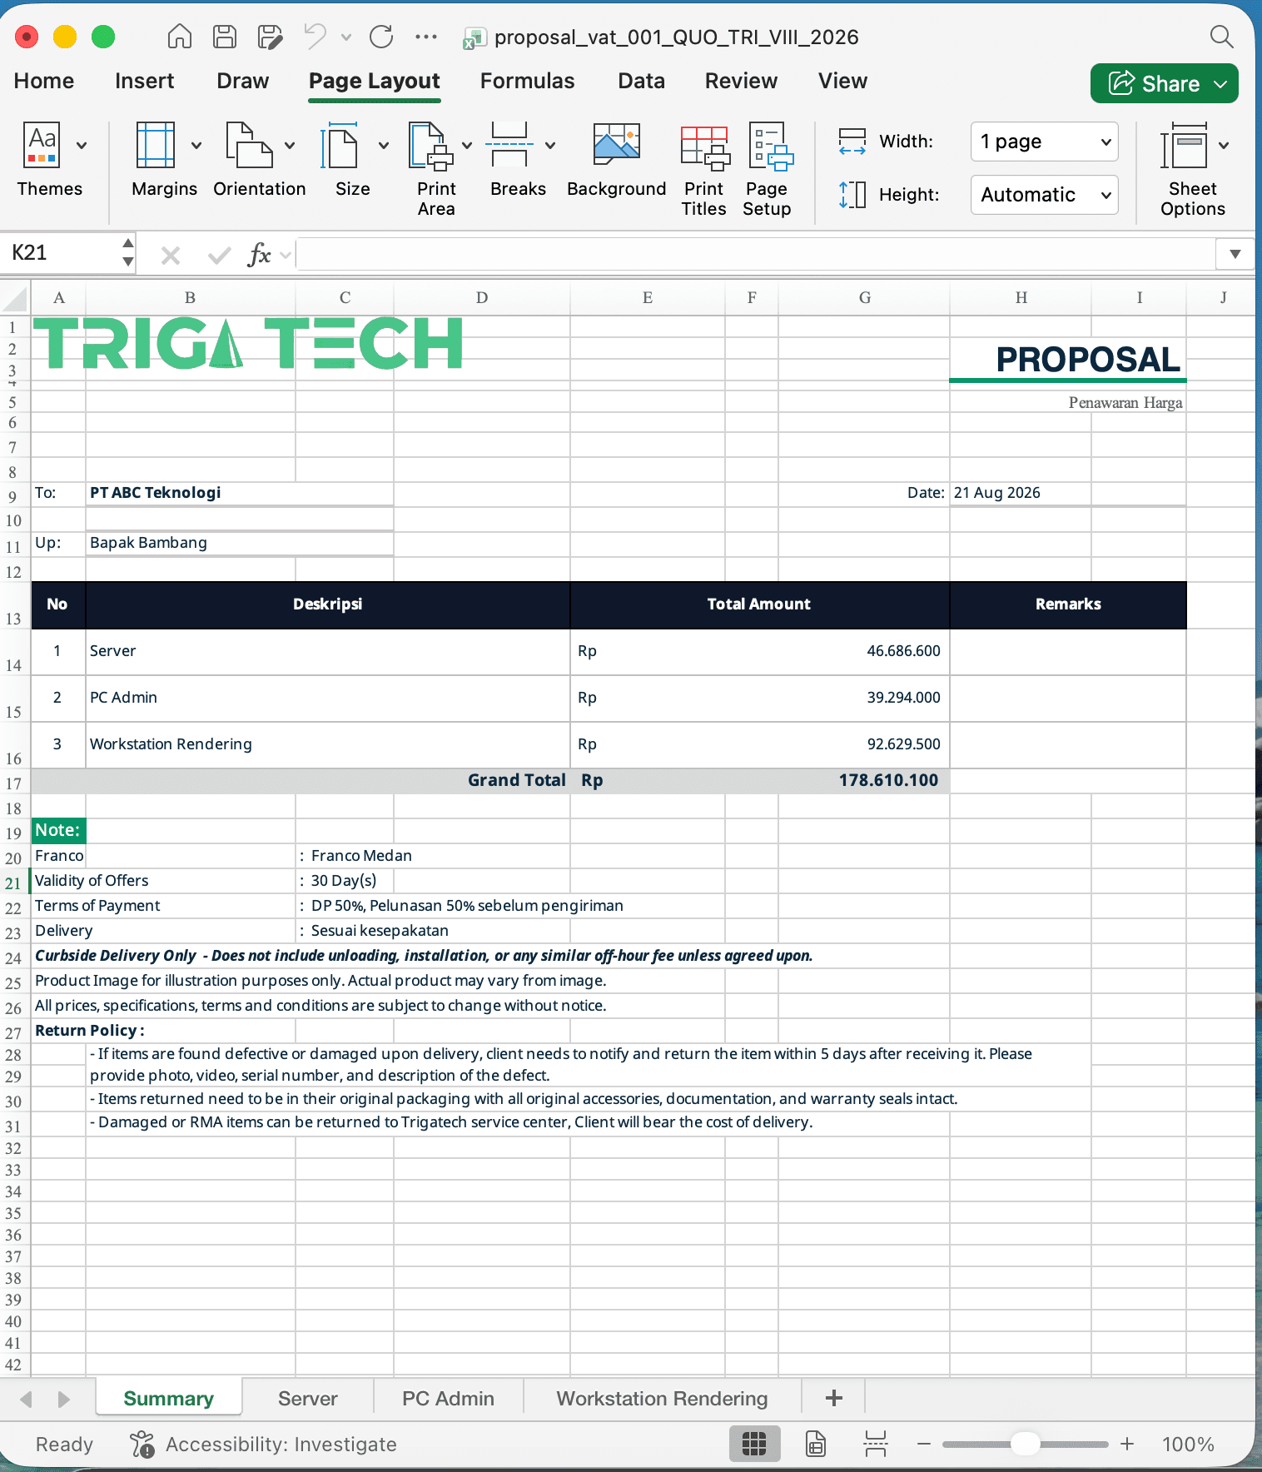The height and width of the screenshot is (1472, 1262).
Task: Open Print Titles settings
Action: [704, 170]
